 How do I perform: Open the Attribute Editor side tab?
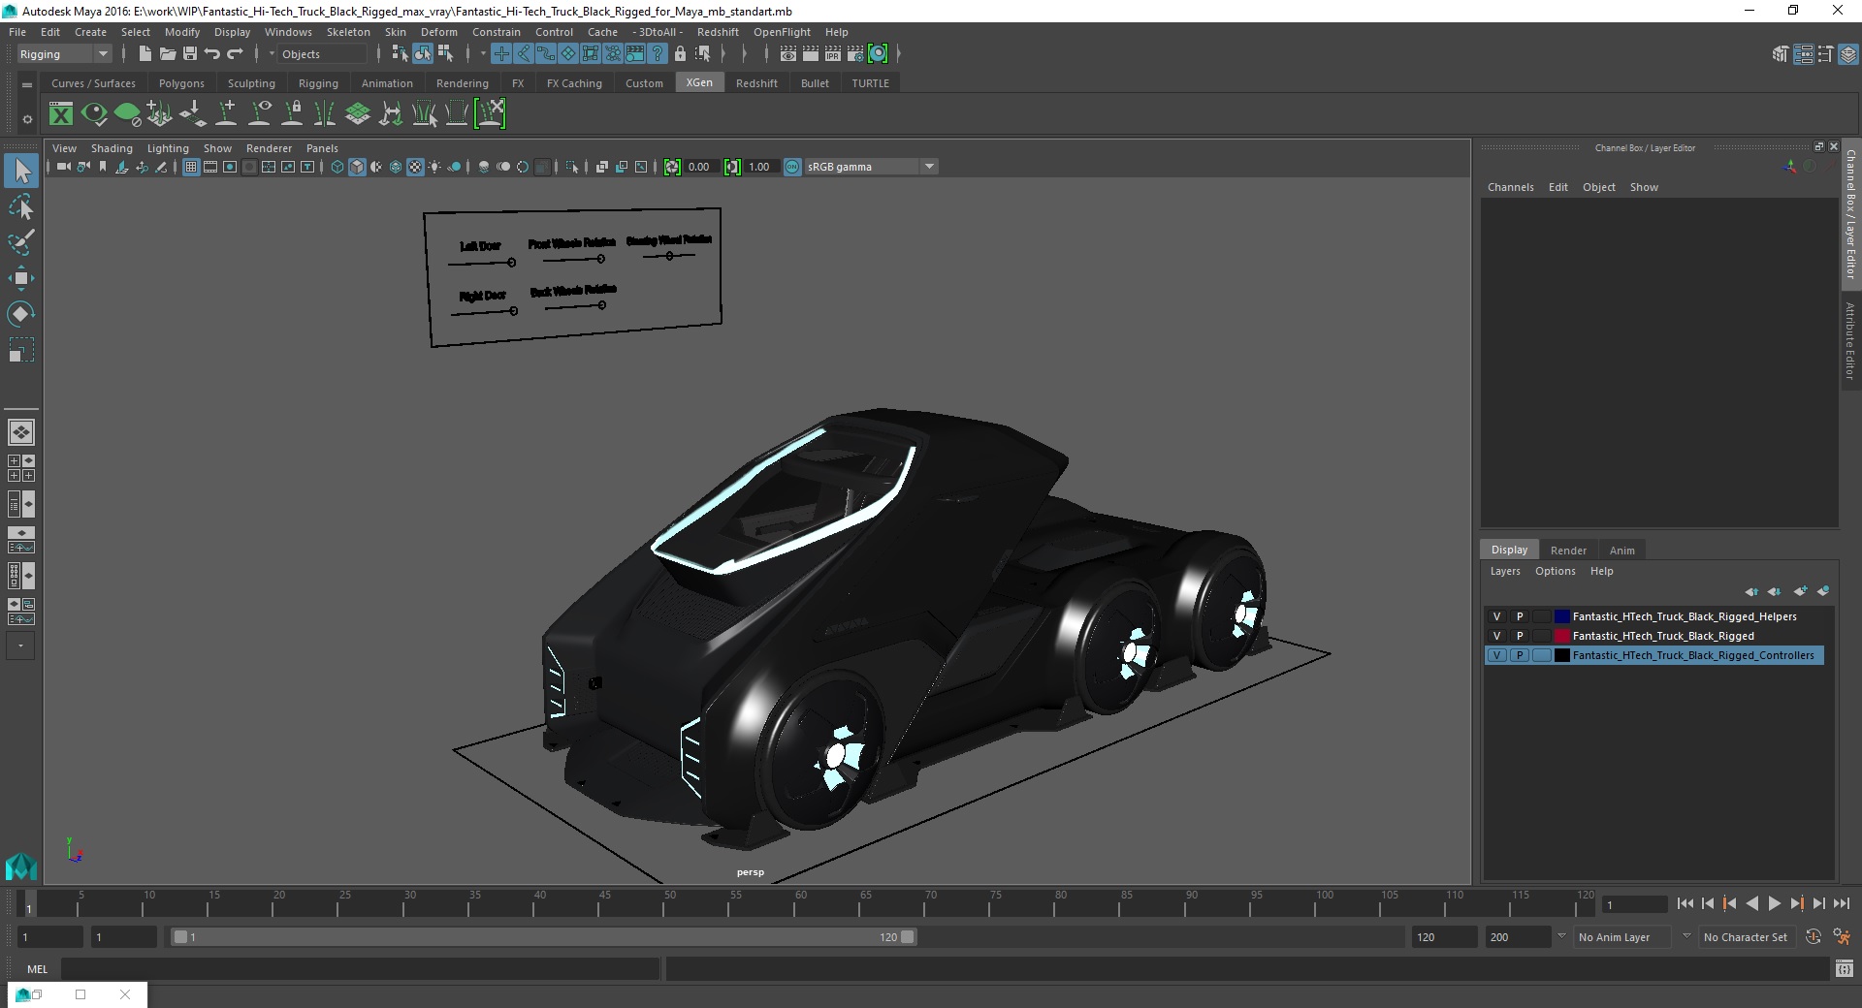1850,339
